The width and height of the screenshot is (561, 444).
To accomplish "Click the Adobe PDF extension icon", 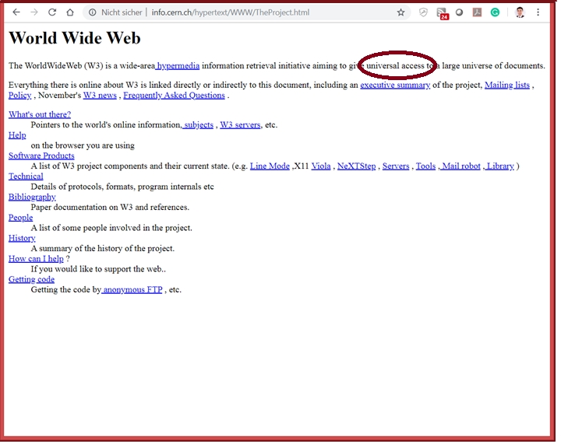I will pos(477,12).
